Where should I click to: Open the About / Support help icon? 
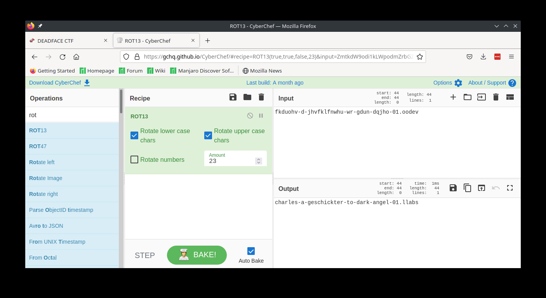click(x=512, y=83)
